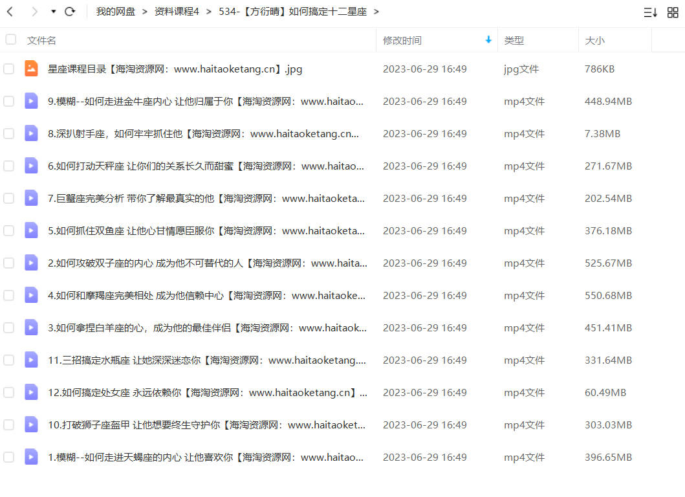
Task: Tick checkbox for 7.巨蟹座完美分析 video
Action: point(9,199)
